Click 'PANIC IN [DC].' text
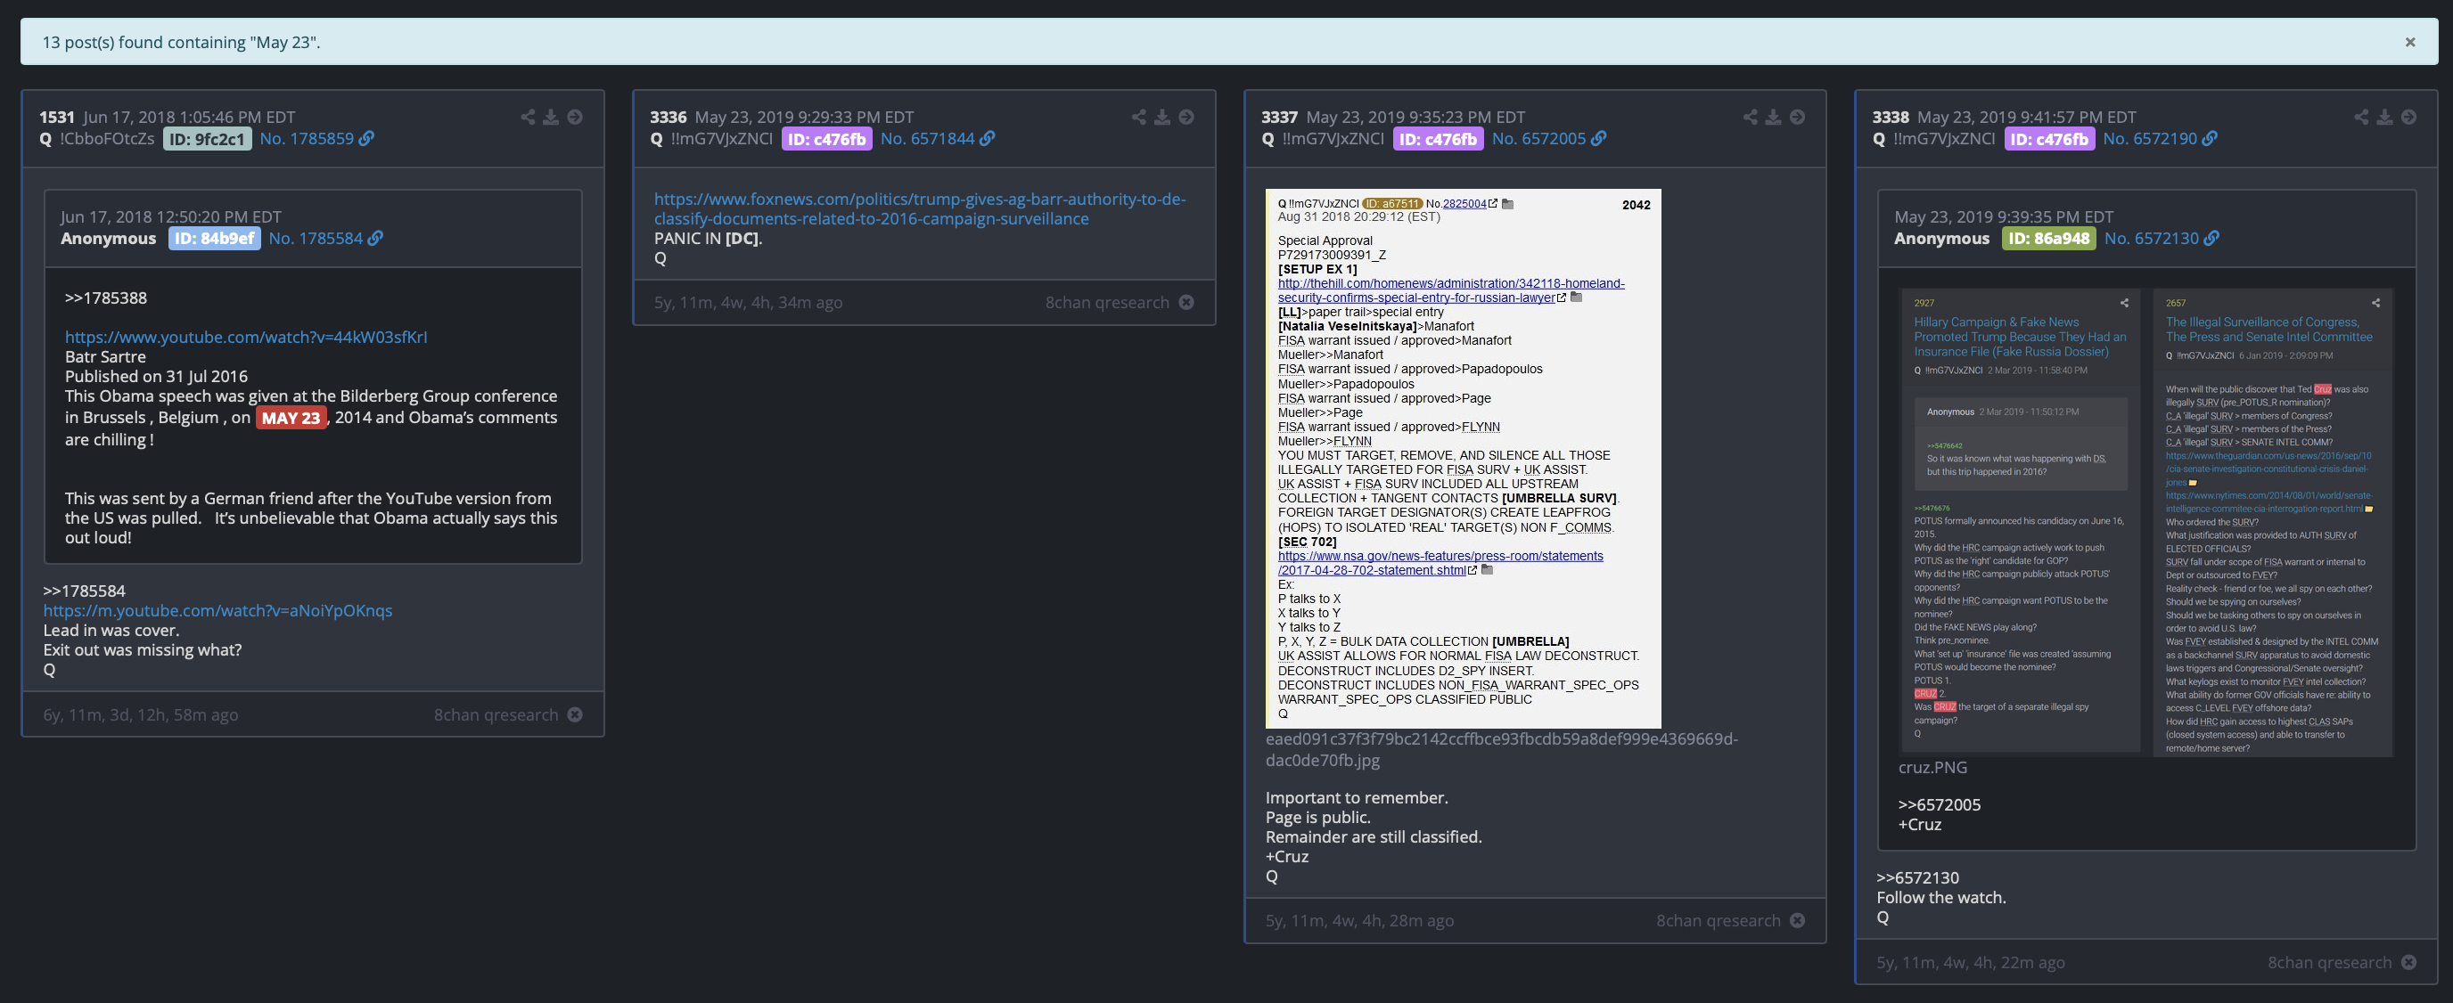 pos(709,239)
